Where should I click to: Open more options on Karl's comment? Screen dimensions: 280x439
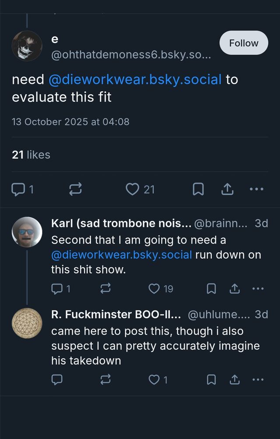[258, 288]
